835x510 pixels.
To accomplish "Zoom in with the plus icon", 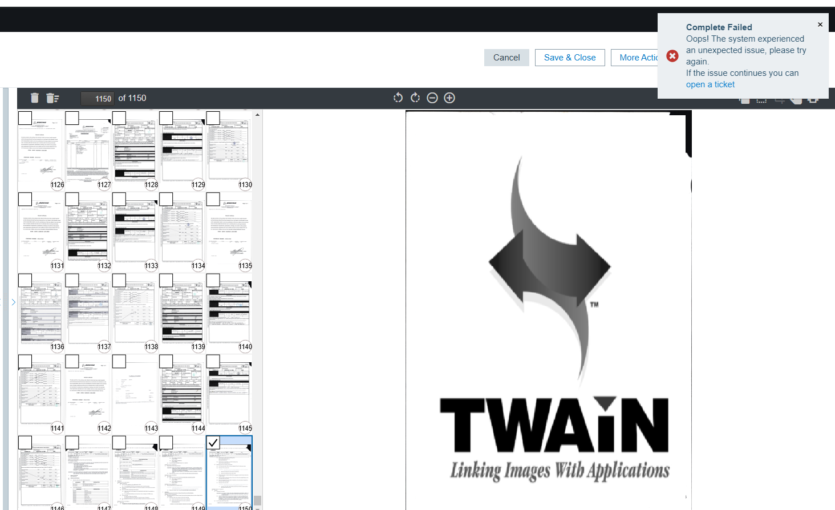I will pos(449,98).
